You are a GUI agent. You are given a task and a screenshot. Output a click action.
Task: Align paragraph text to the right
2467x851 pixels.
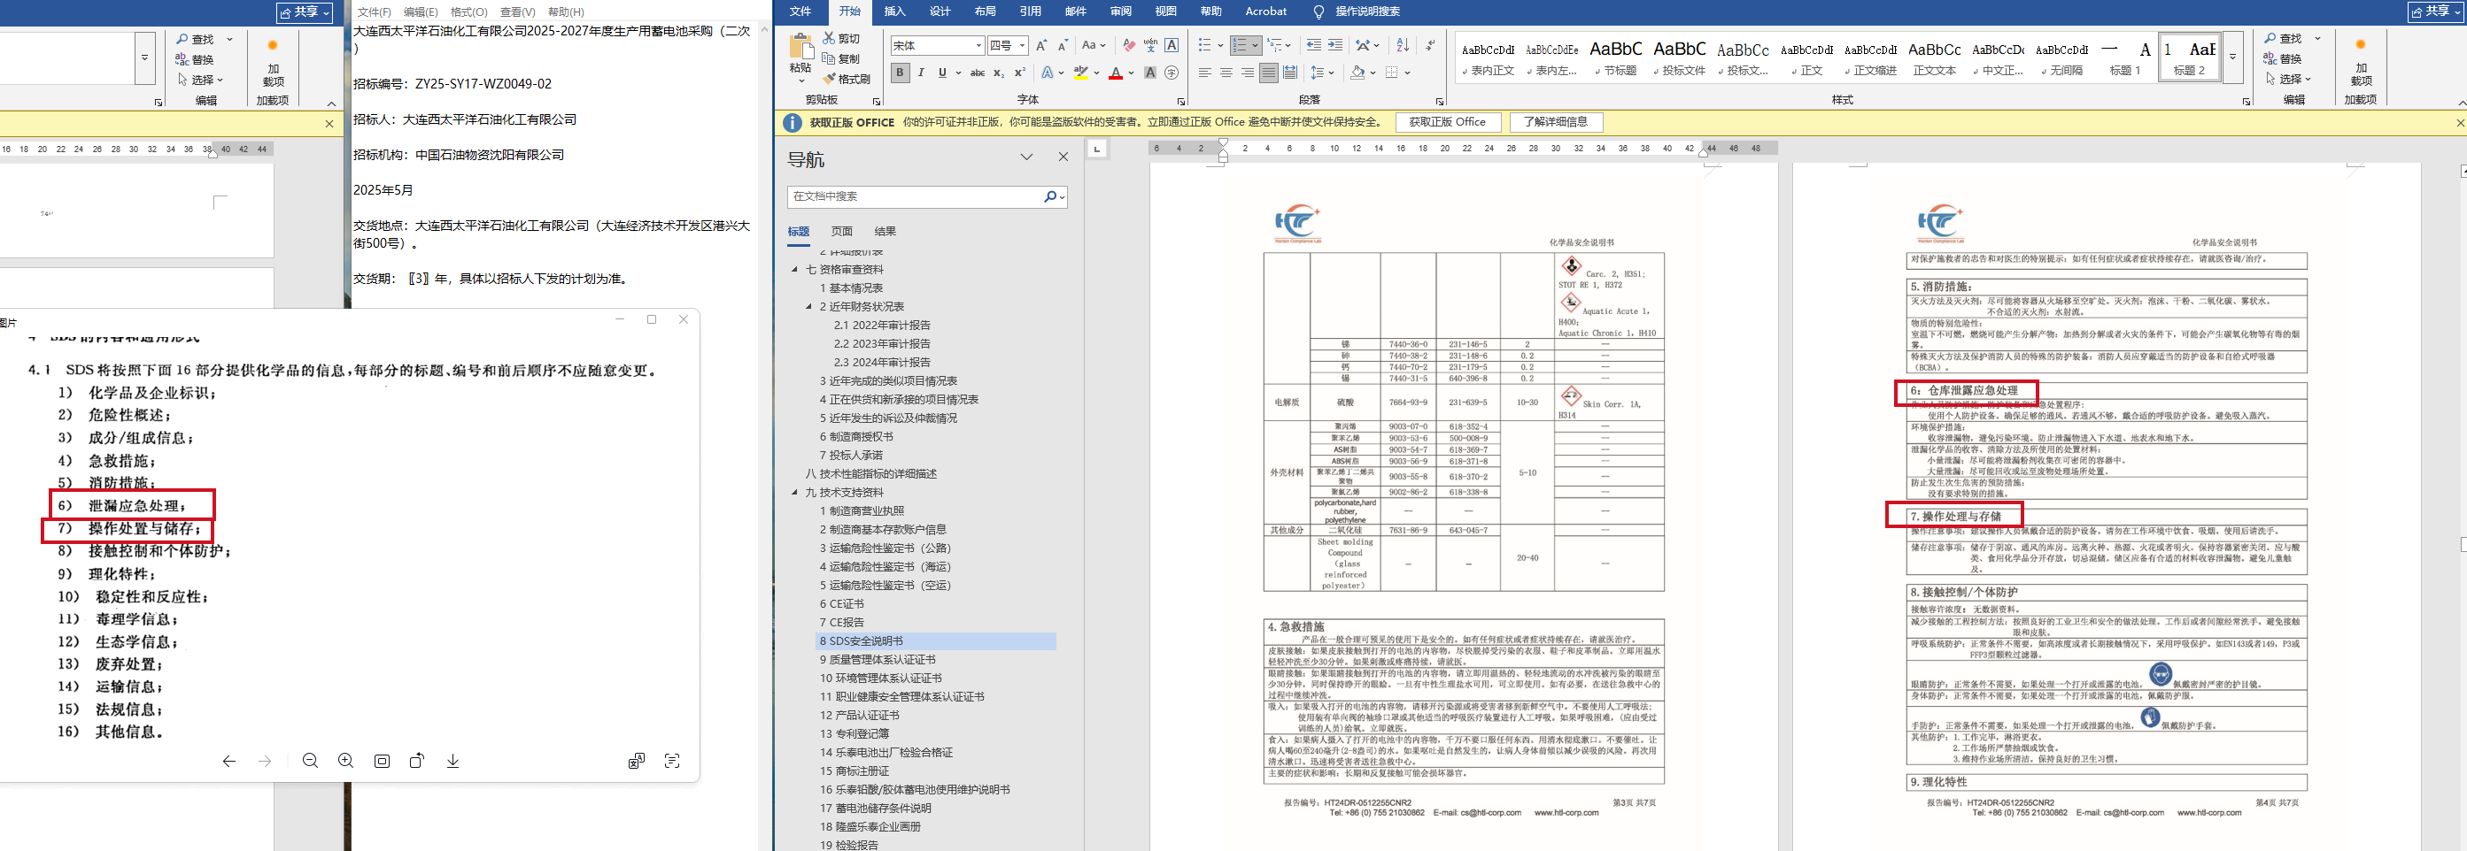1247,73
